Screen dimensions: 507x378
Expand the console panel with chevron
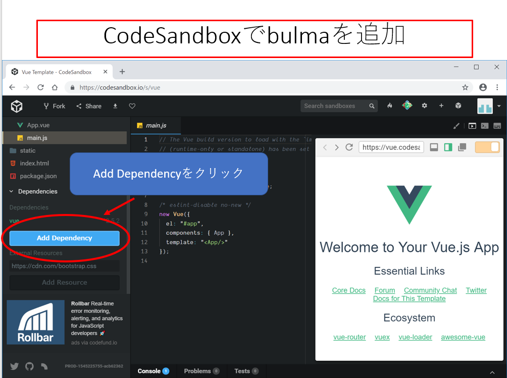(493, 372)
